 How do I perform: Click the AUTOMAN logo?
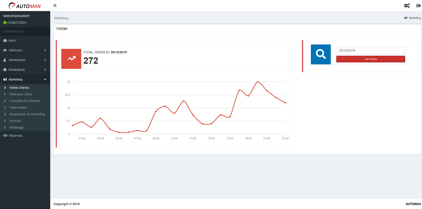pyautogui.click(x=25, y=6)
